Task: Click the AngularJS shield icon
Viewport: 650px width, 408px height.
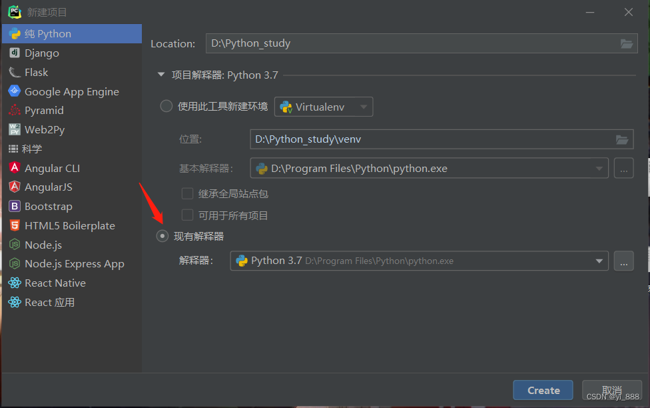Action: click(15, 187)
